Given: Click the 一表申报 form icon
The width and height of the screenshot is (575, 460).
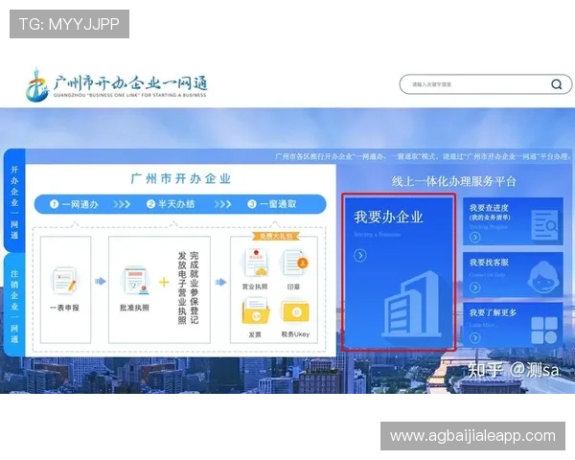Looking at the screenshot, I should pyautogui.click(x=64, y=281).
